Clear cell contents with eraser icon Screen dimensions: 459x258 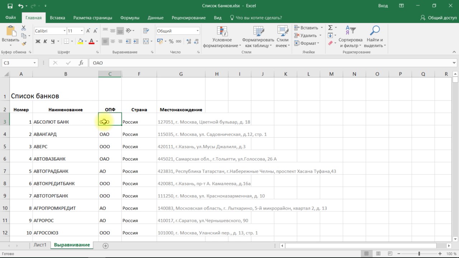click(x=330, y=43)
